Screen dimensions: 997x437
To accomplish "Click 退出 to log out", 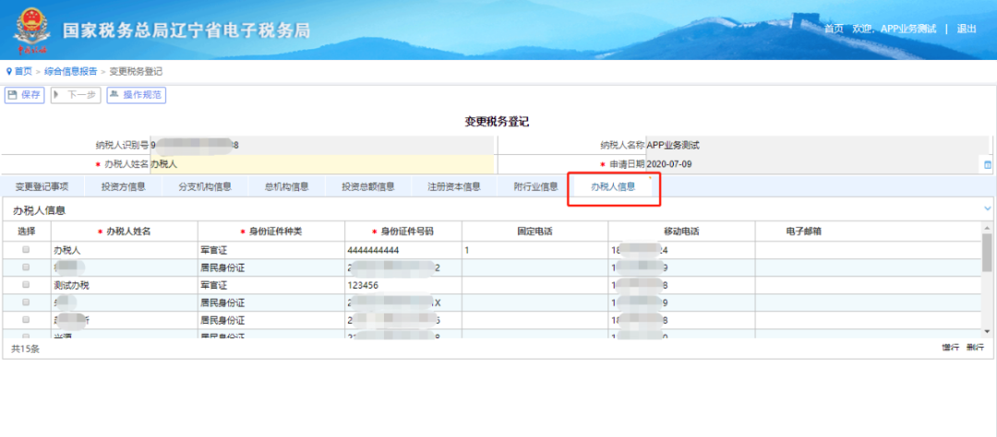I will [x=967, y=29].
